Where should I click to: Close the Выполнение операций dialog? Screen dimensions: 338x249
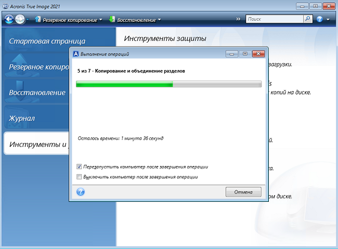click(258, 54)
